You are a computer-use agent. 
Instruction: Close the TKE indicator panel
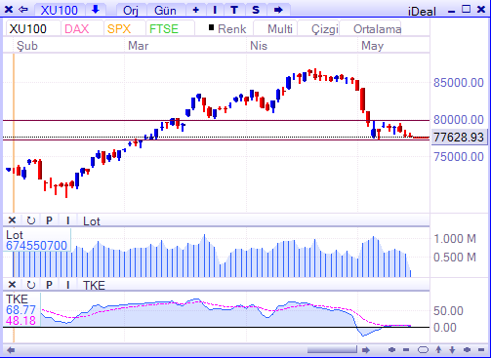pyautogui.click(x=12, y=285)
